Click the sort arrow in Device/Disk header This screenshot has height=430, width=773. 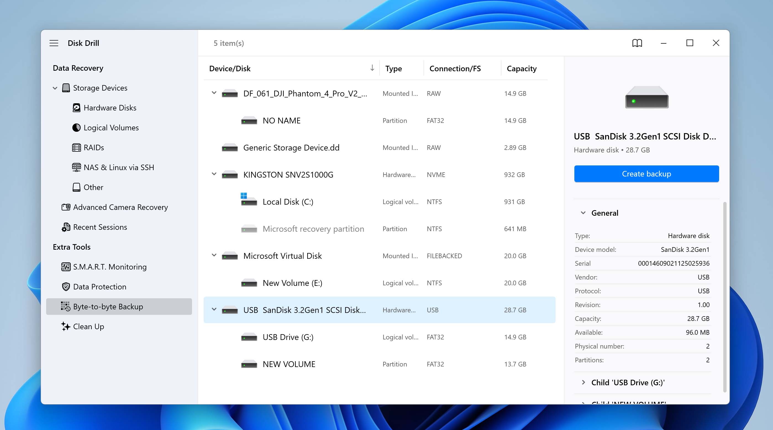[x=372, y=68]
